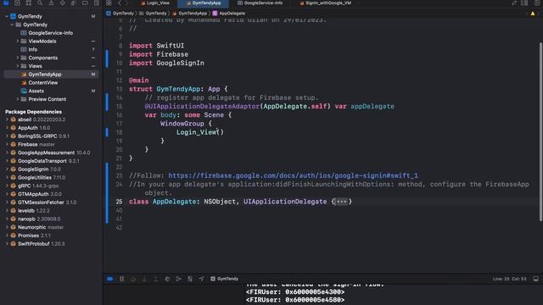Click the Line 25 Col 53 indicator
The height and width of the screenshot is (305, 543).
[x=509, y=279]
